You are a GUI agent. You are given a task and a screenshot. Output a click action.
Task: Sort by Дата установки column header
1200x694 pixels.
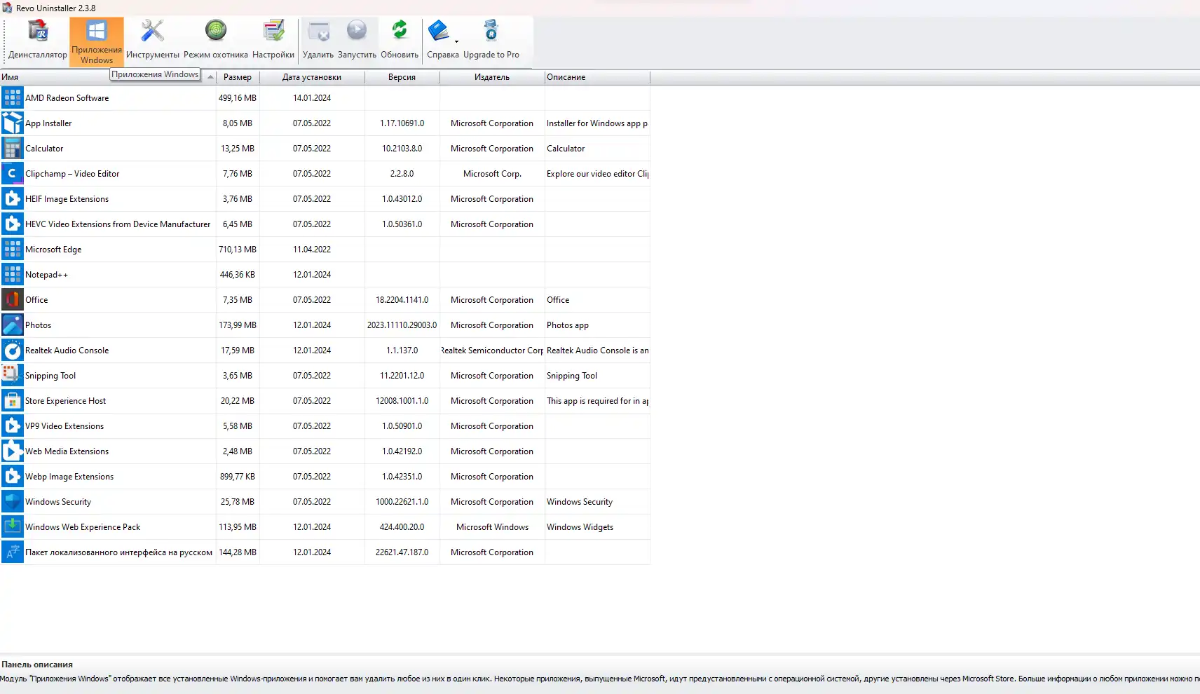312,77
